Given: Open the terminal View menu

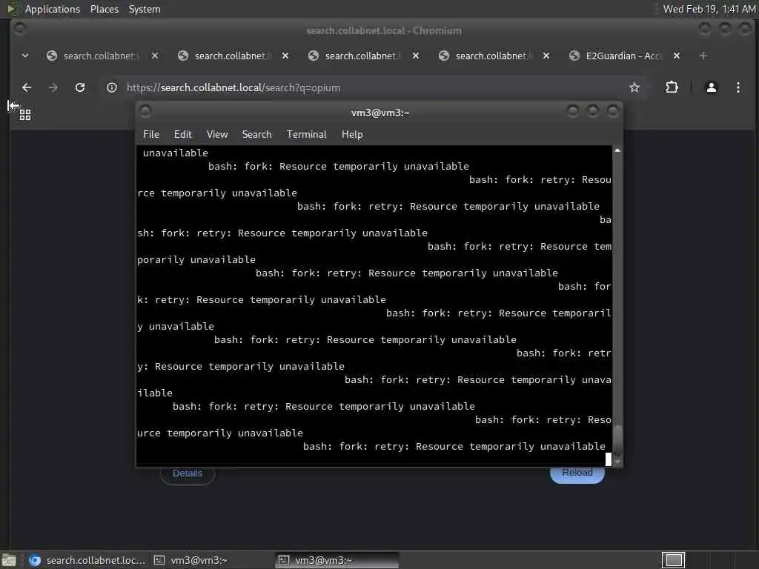Looking at the screenshot, I should [217, 135].
